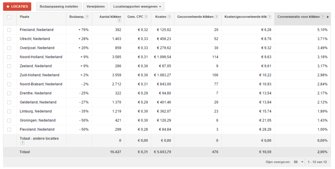Click help icon next to Kosten/geconverteerde klik

tap(269, 17)
